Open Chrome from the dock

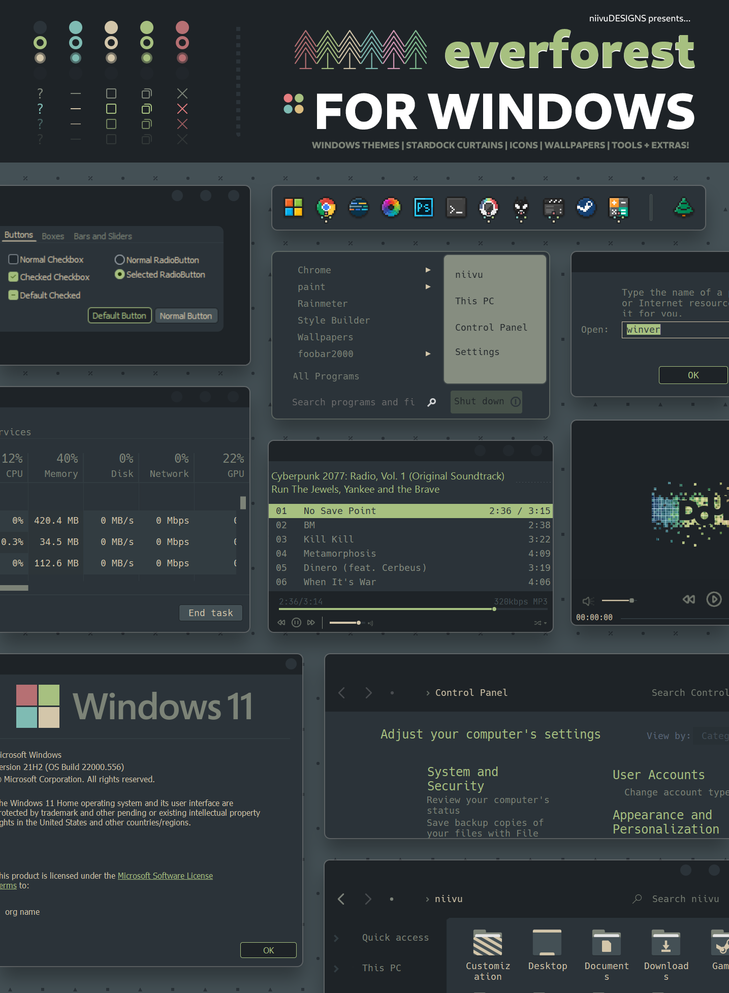click(x=326, y=208)
